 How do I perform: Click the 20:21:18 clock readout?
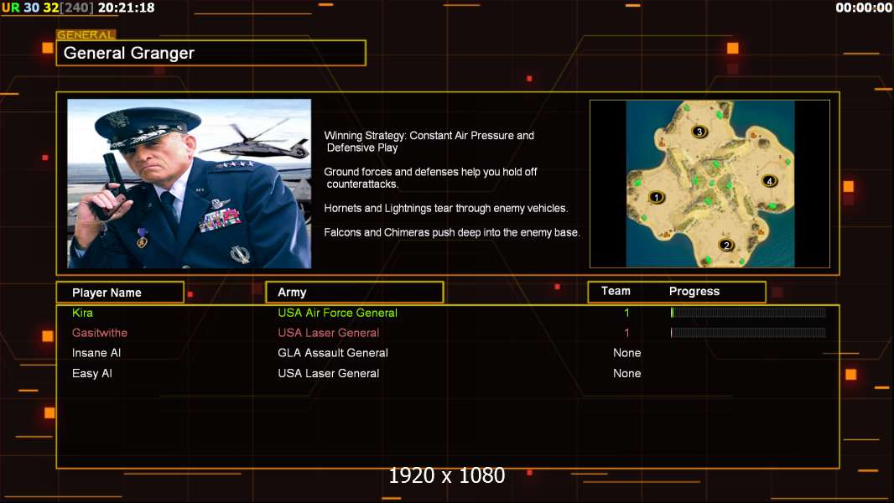pyautogui.click(x=126, y=8)
